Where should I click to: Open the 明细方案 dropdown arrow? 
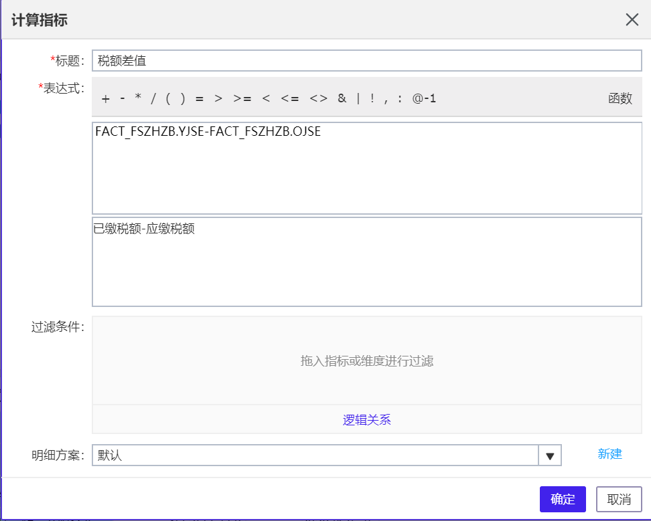[x=550, y=455]
